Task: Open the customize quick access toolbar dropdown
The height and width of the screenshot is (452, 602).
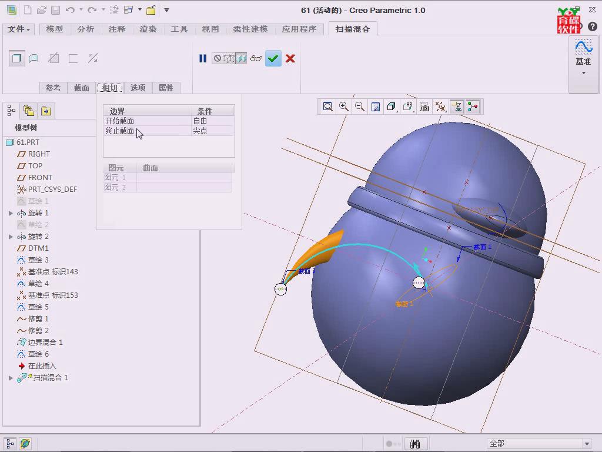Action: point(166,10)
